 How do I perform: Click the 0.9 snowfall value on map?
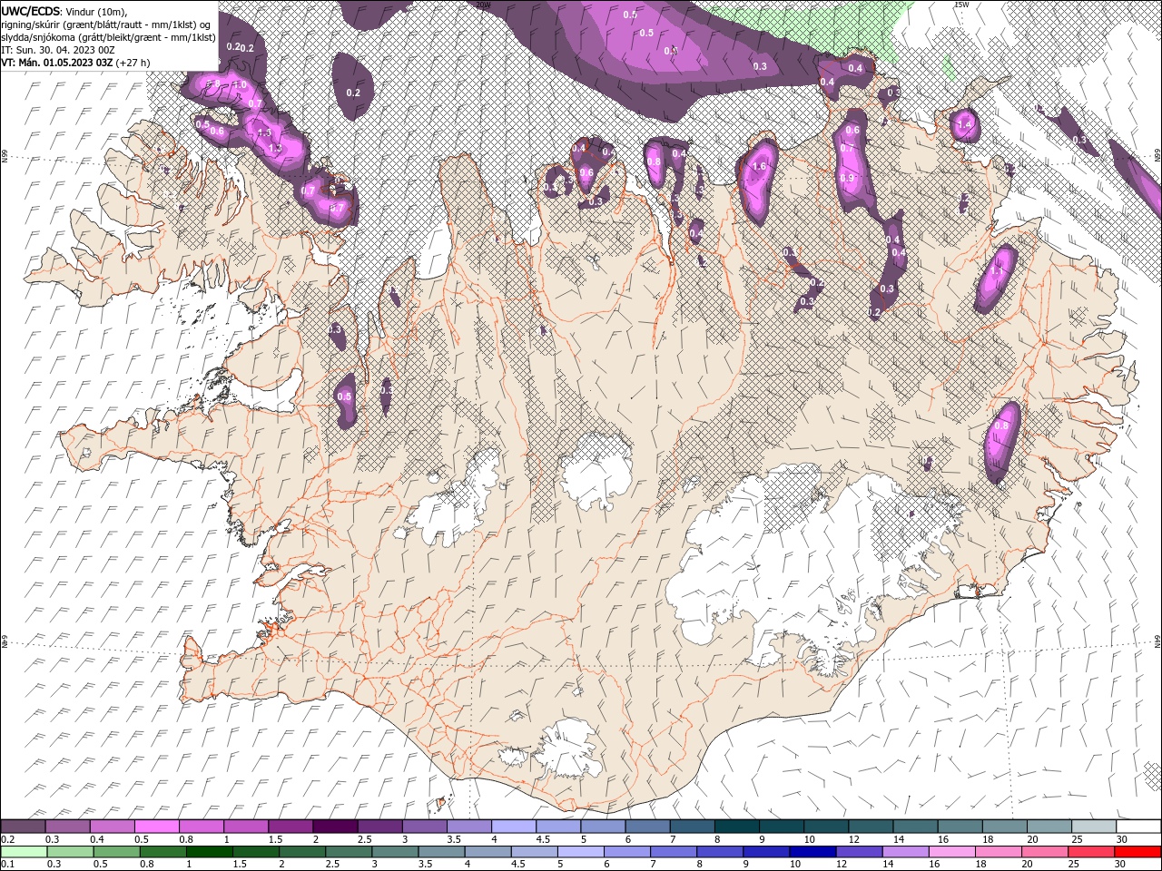pos(847,179)
